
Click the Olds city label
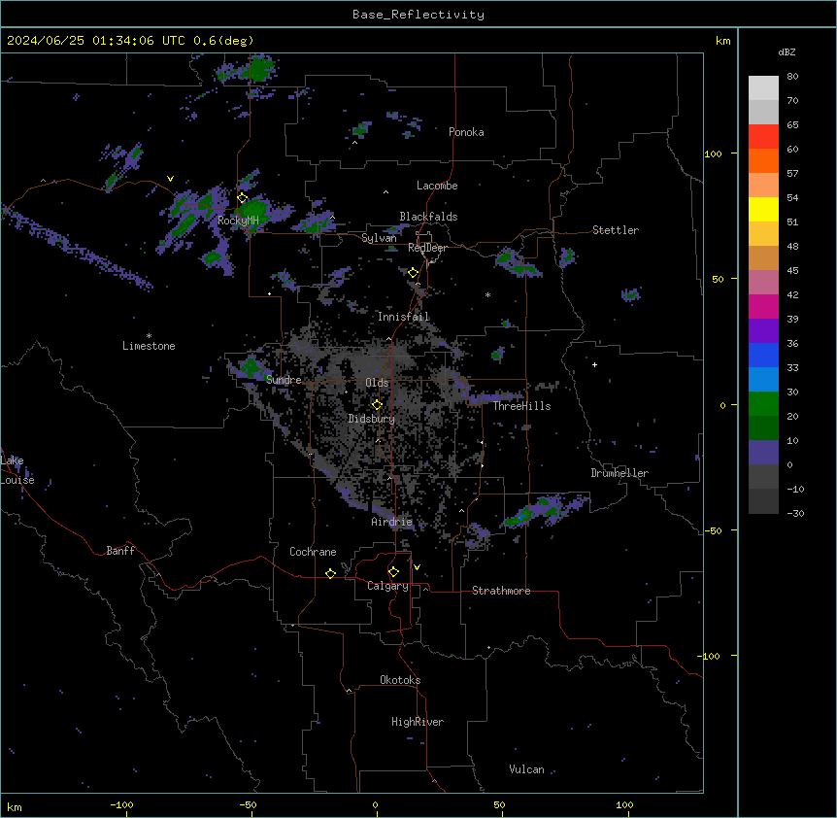pos(377,383)
